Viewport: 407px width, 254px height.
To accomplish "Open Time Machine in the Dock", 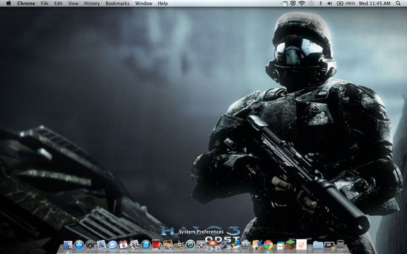I will tap(190, 244).
